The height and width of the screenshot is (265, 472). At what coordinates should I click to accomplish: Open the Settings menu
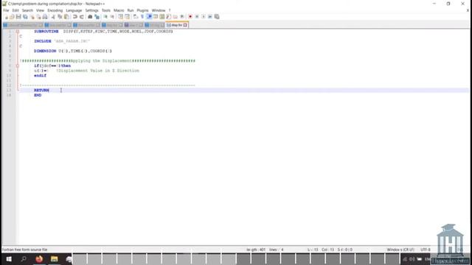[91, 10]
